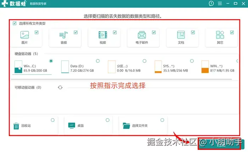Click the 选择文件夹 label text
The image size is (248, 152).
140,126
